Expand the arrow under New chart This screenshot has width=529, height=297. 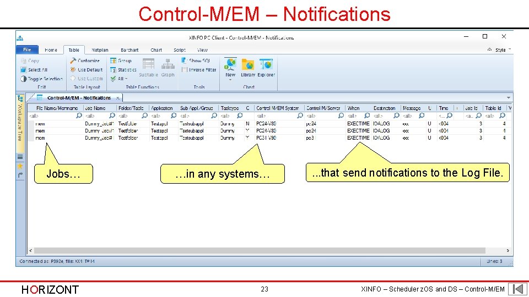point(230,80)
